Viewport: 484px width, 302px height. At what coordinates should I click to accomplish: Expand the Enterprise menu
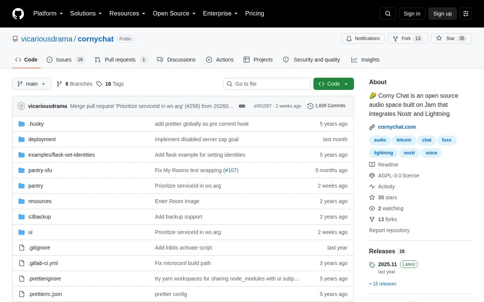point(220,14)
